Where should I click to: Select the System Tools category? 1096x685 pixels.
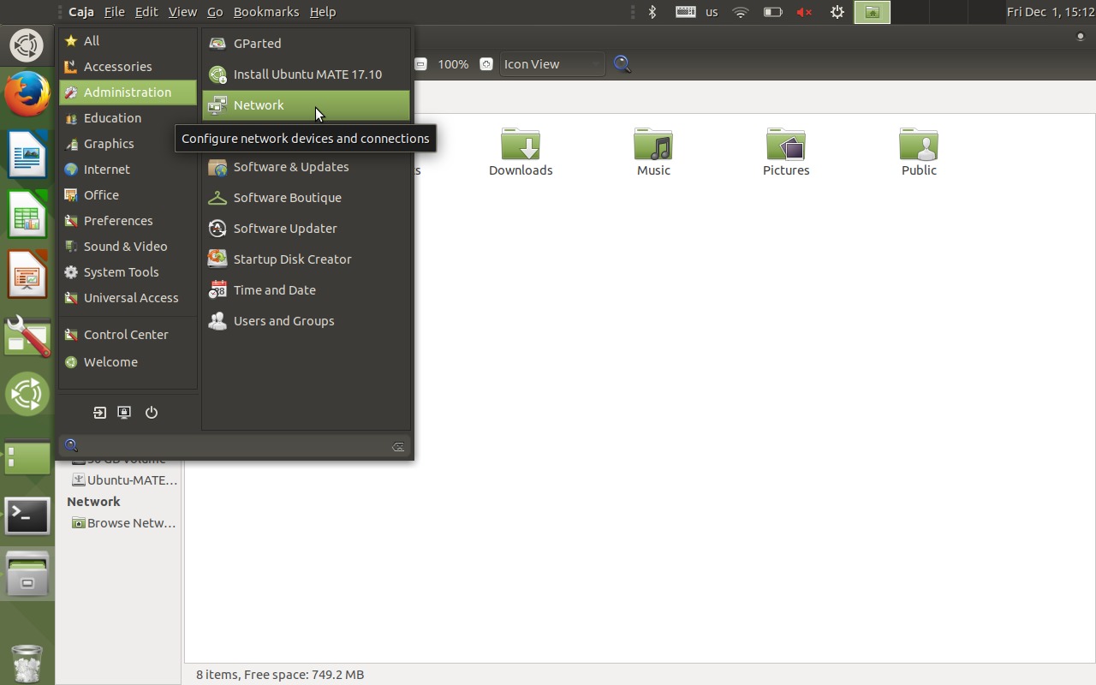128,272
